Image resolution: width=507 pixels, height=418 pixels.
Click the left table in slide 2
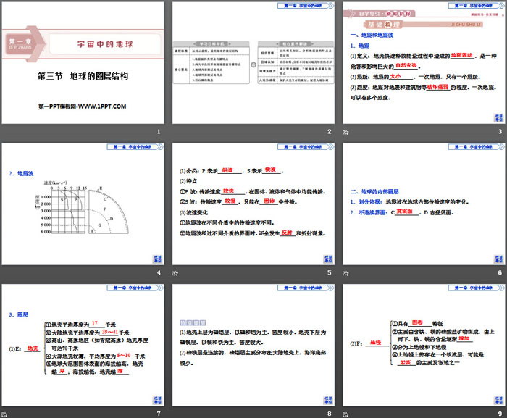(211, 62)
